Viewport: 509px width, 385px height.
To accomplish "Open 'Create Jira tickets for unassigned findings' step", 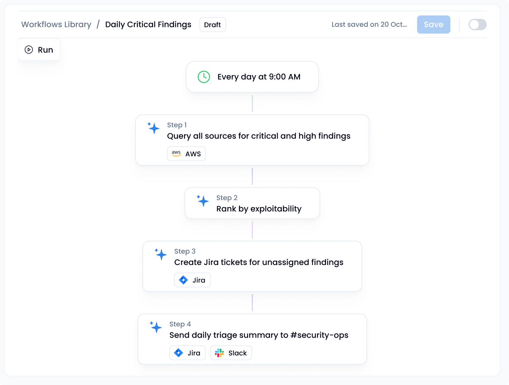I will (x=259, y=262).
